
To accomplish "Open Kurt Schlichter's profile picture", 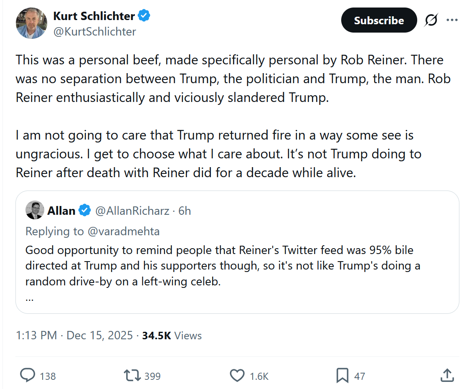I will (31, 23).
